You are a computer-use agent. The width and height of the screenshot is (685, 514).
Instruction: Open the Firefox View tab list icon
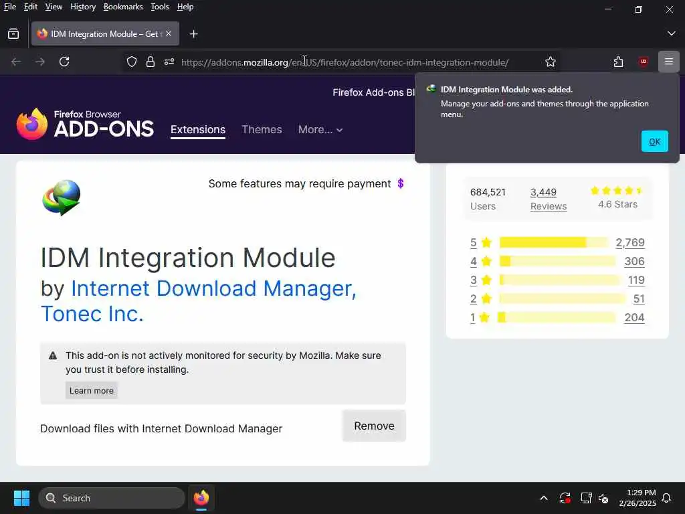13,33
